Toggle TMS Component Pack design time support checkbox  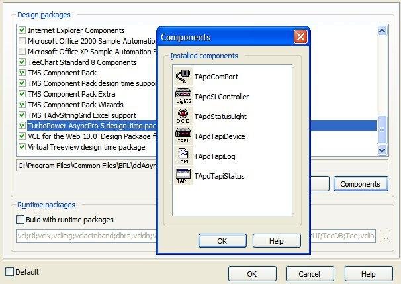22,83
